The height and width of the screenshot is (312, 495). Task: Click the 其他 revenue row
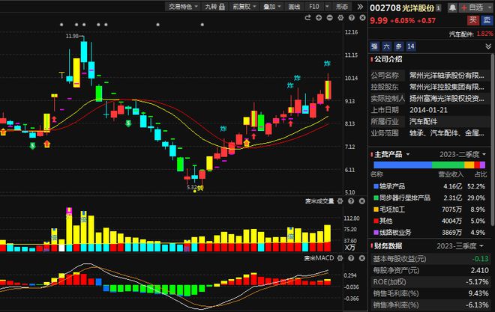point(429,221)
